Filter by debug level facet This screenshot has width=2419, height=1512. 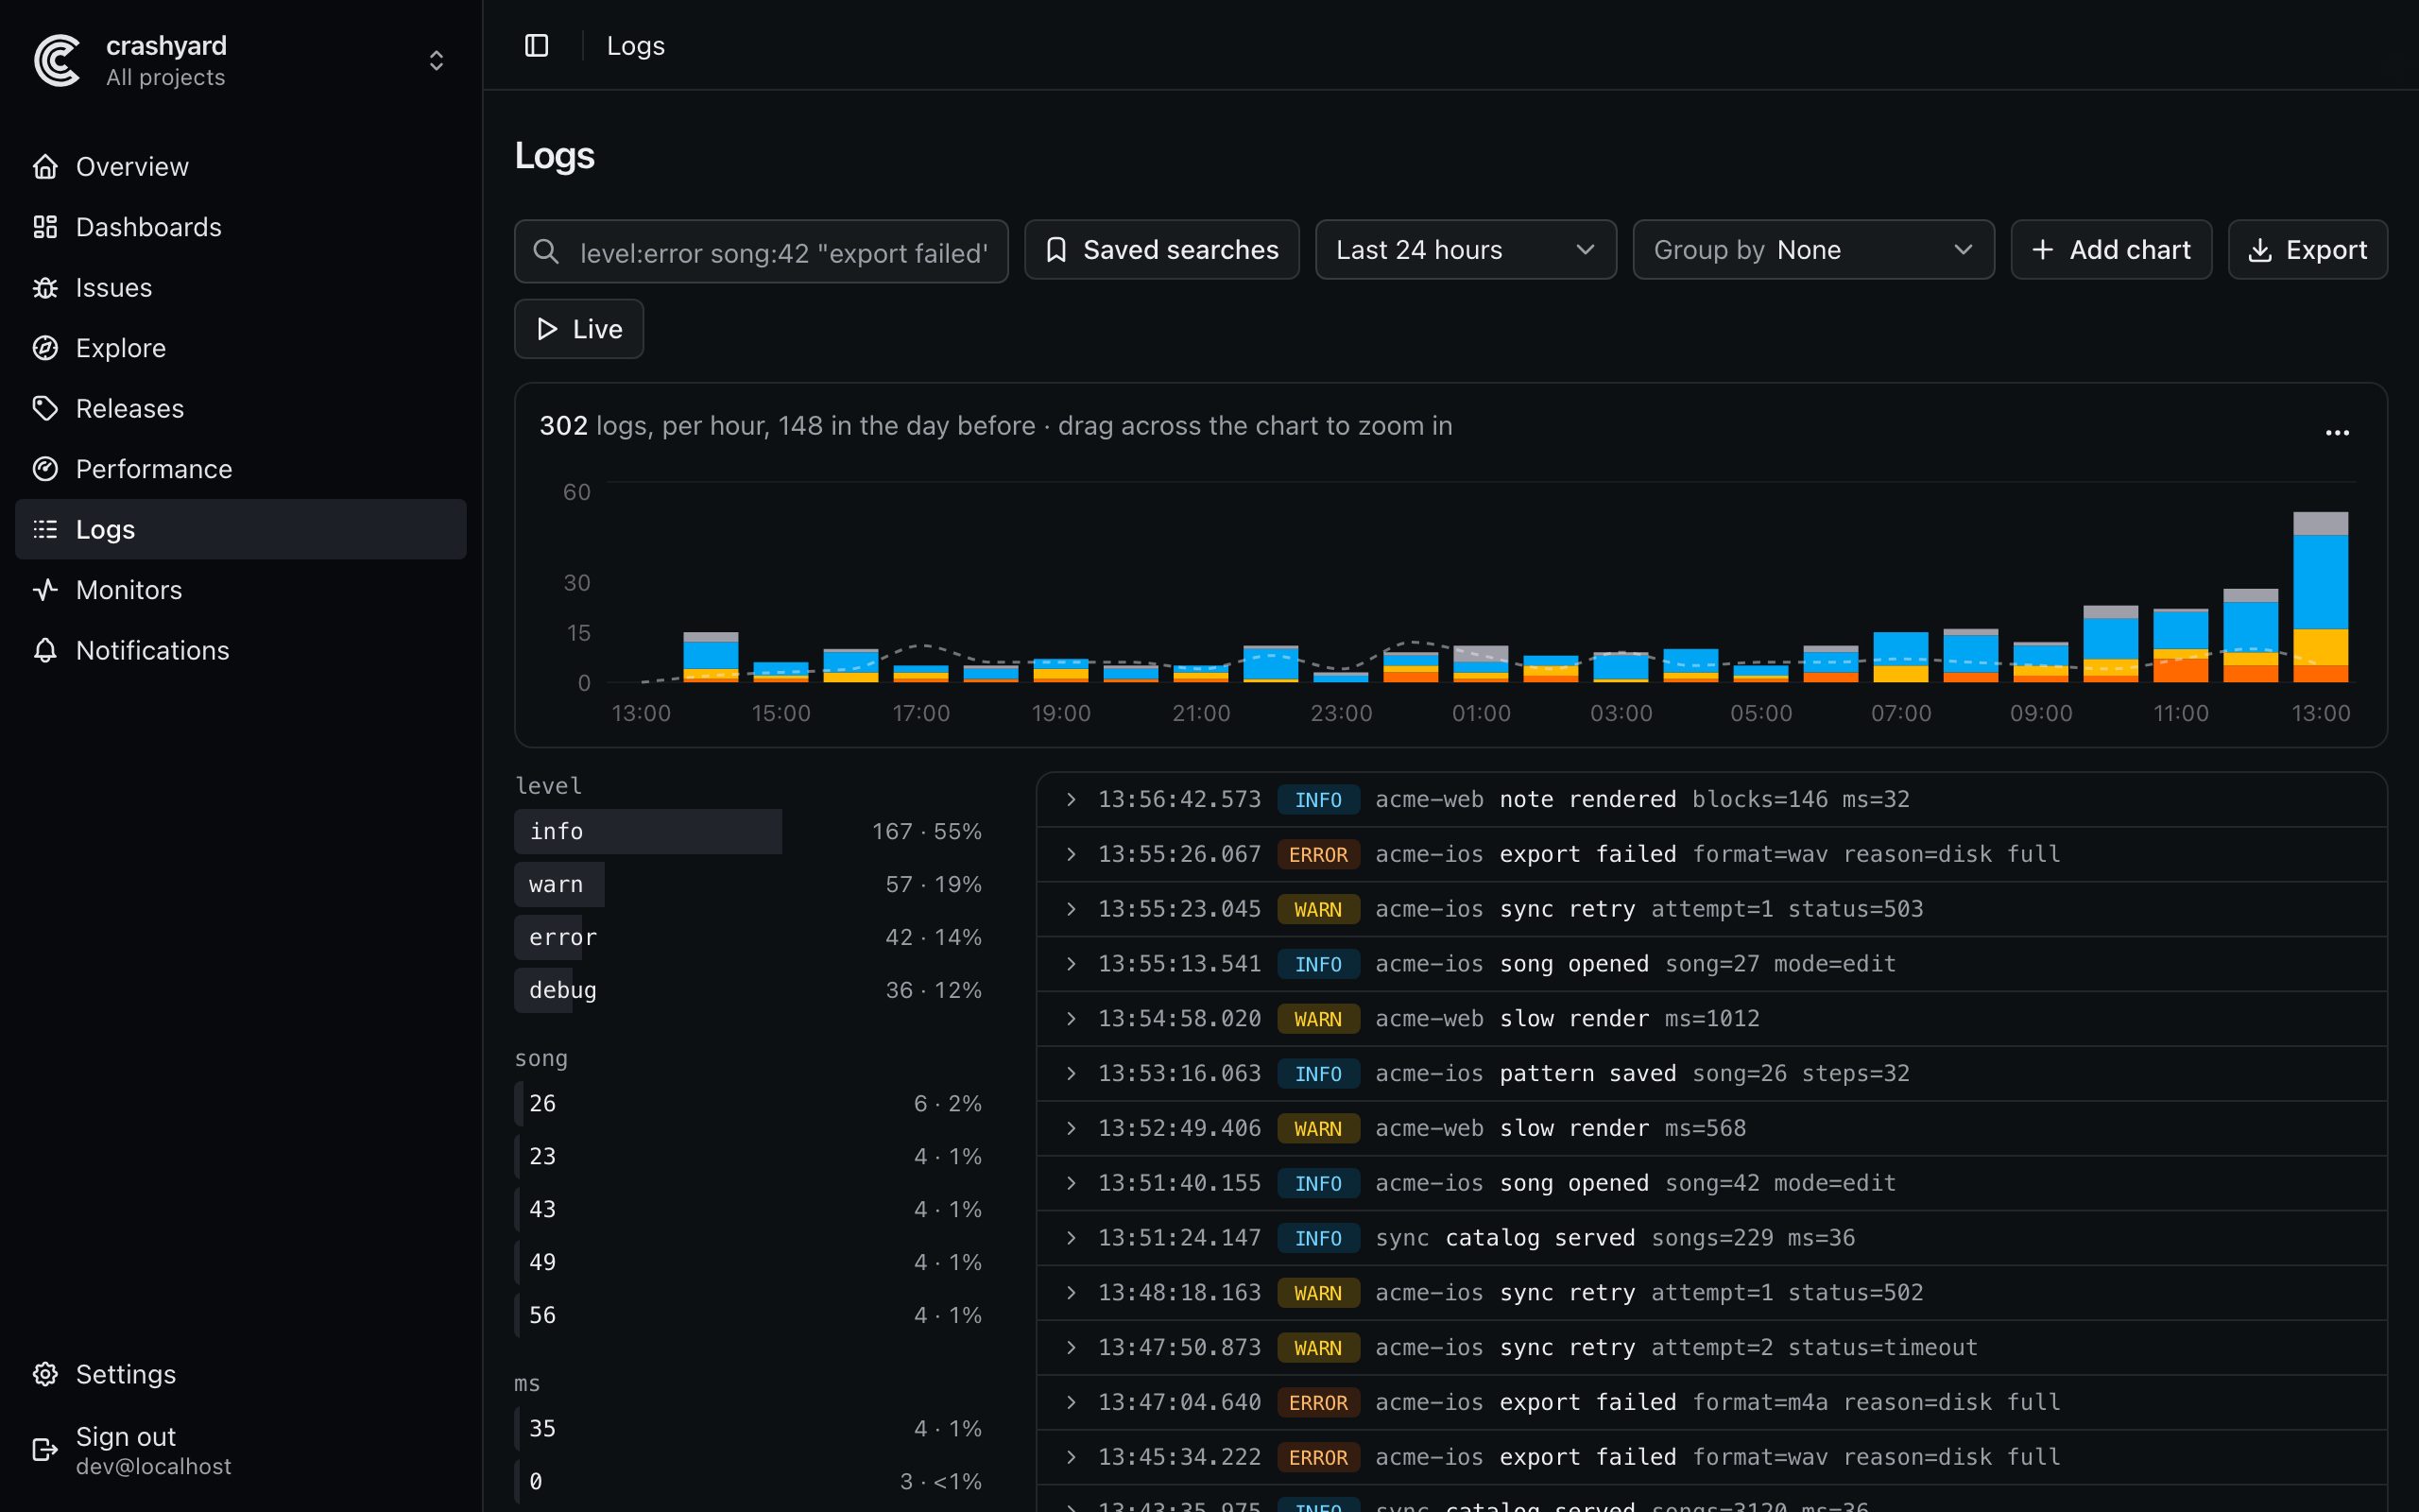(x=748, y=991)
